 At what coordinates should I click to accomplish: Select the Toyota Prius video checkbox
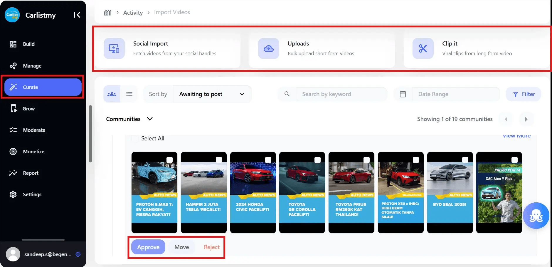tap(366, 160)
